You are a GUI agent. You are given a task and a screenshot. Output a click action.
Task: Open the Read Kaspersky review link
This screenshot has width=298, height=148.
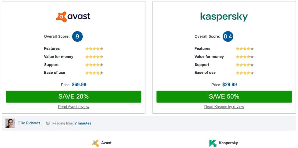(x=224, y=107)
